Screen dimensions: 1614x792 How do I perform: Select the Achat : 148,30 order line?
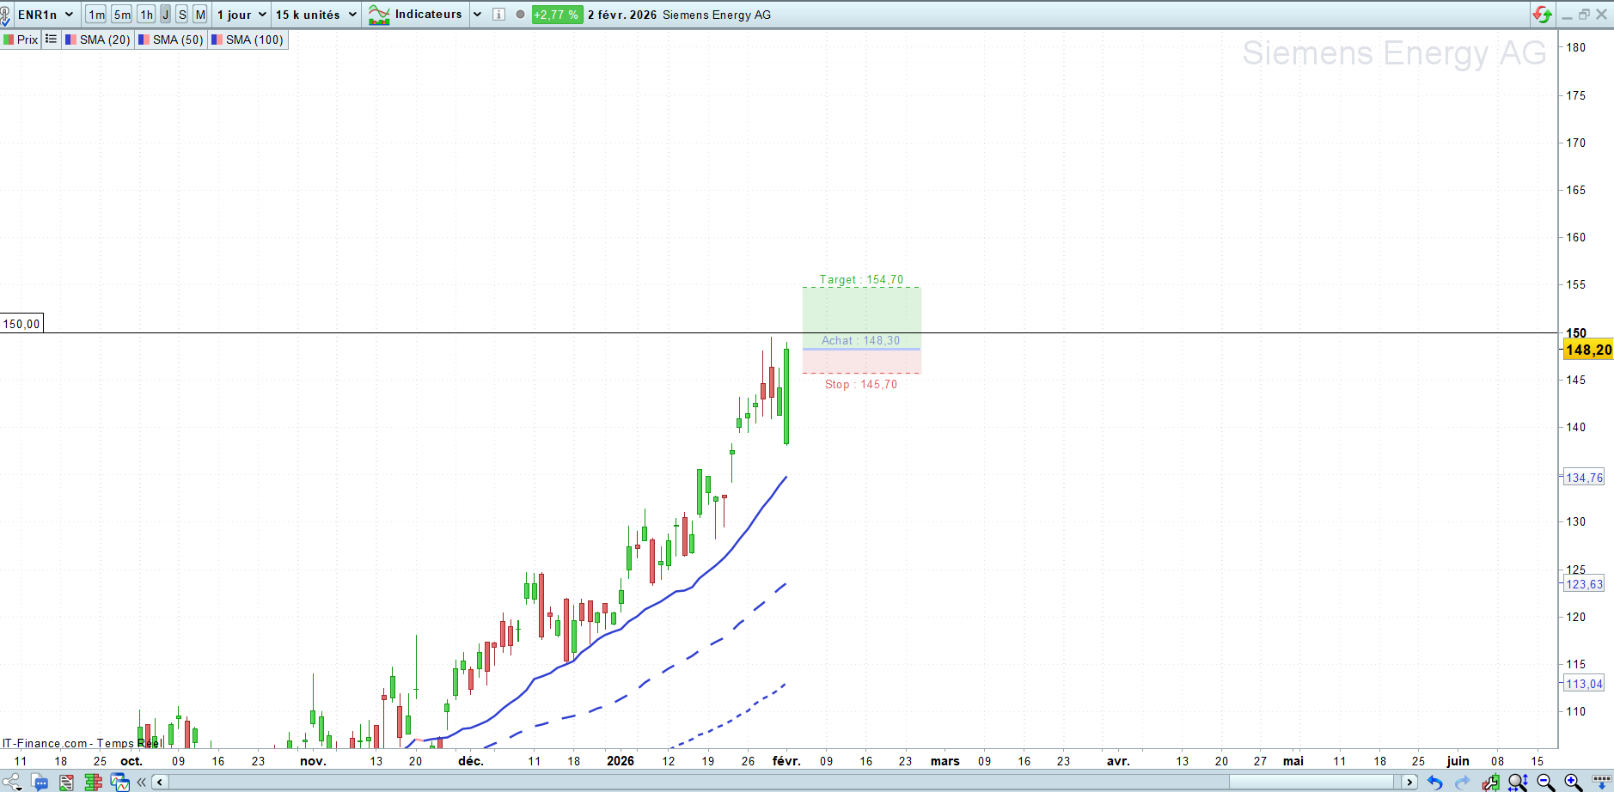click(860, 341)
